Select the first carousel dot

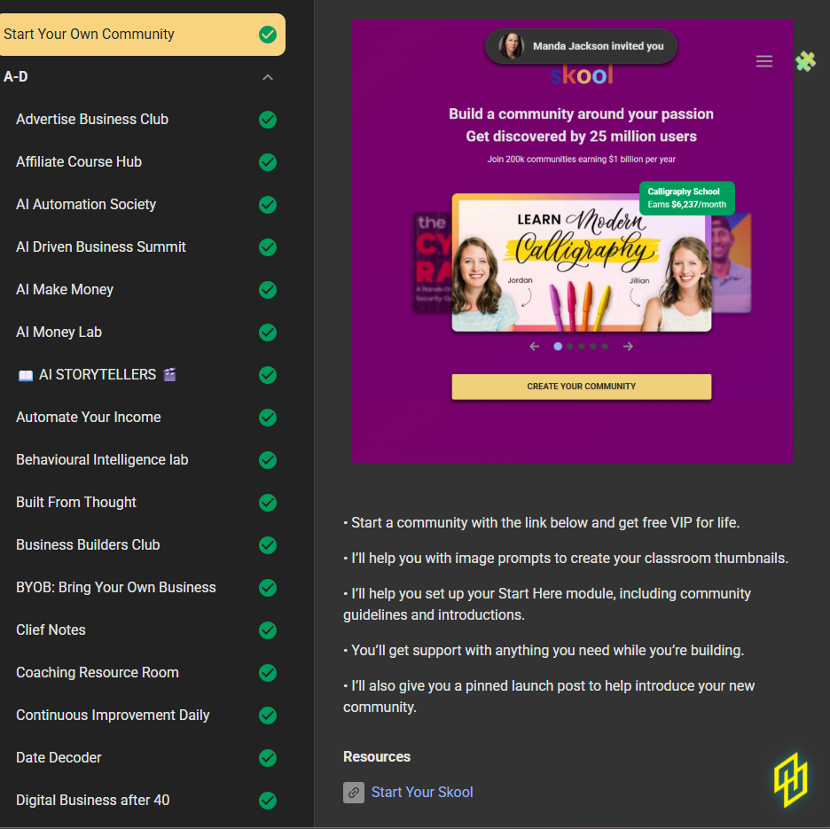tap(558, 346)
